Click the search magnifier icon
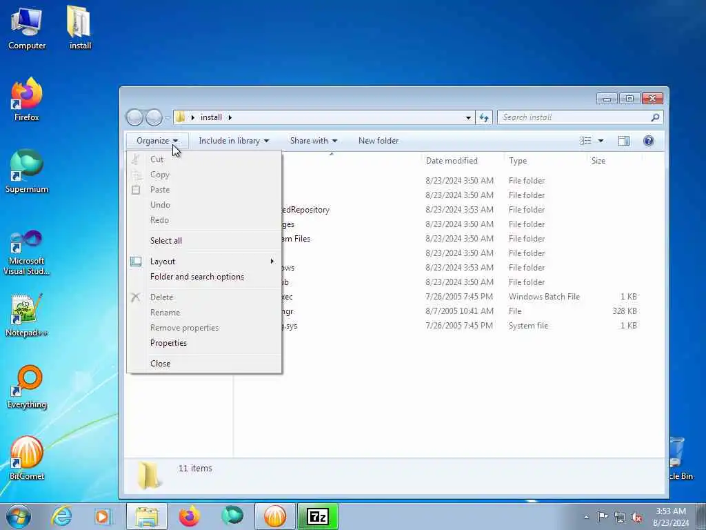 click(655, 117)
